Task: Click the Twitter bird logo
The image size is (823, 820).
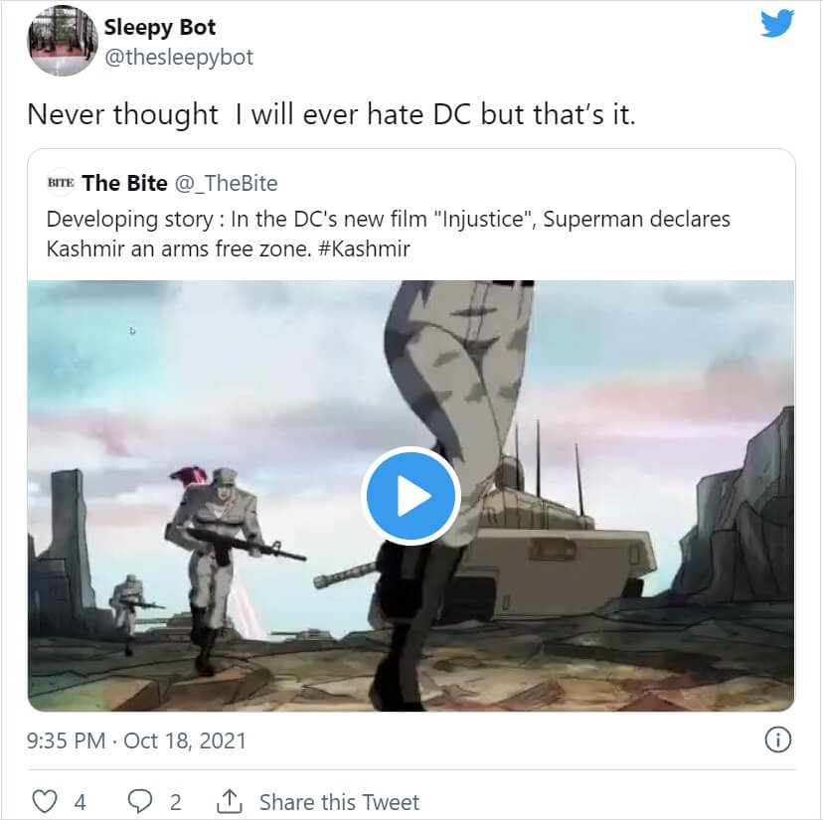Action: [777, 23]
